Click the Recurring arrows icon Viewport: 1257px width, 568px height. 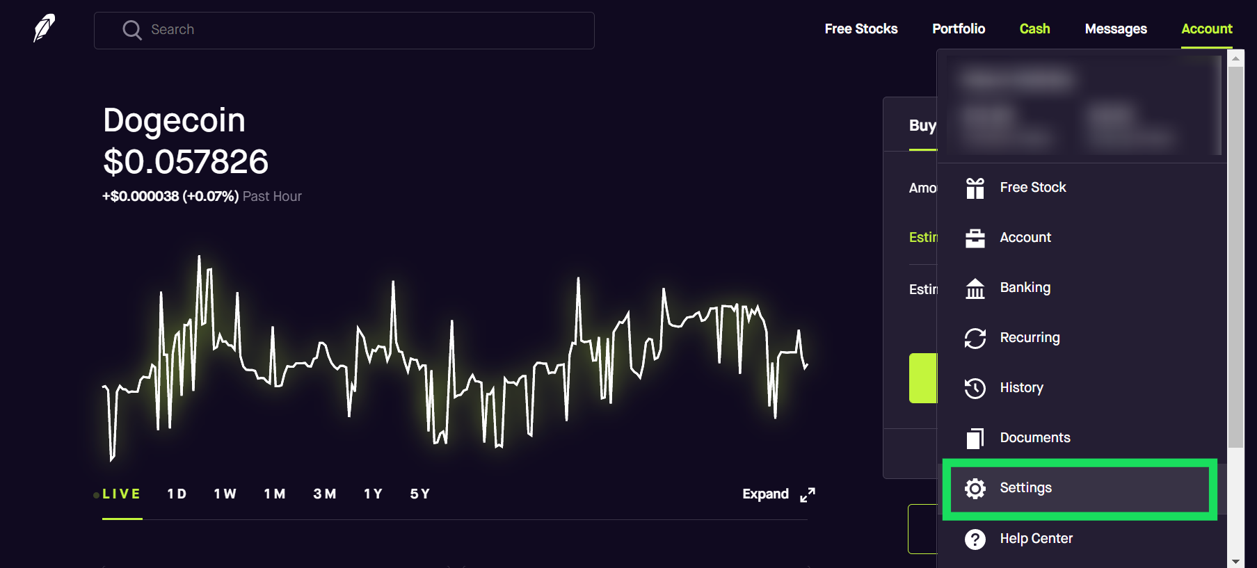[x=975, y=338]
